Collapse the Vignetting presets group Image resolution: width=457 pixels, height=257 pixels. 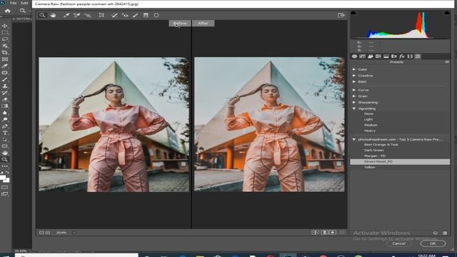(354, 109)
